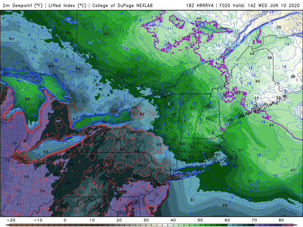Screen dimensions: 303x227
Task: Click the black "33" dewpoint value on the map
Action: 278,98
